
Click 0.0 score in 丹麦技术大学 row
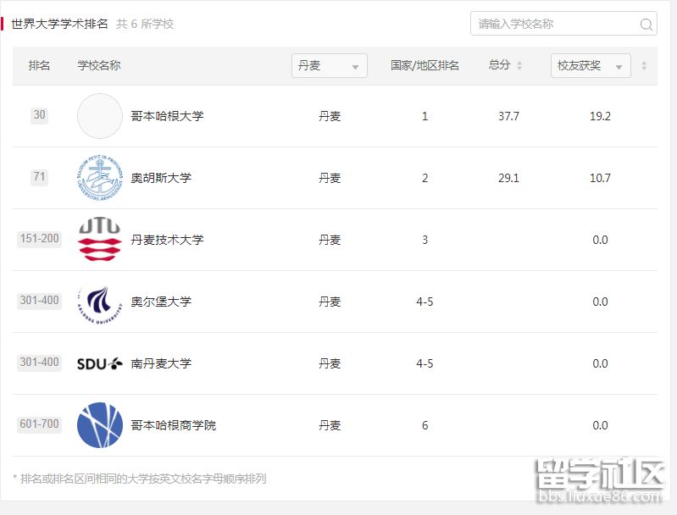(x=600, y=240)
